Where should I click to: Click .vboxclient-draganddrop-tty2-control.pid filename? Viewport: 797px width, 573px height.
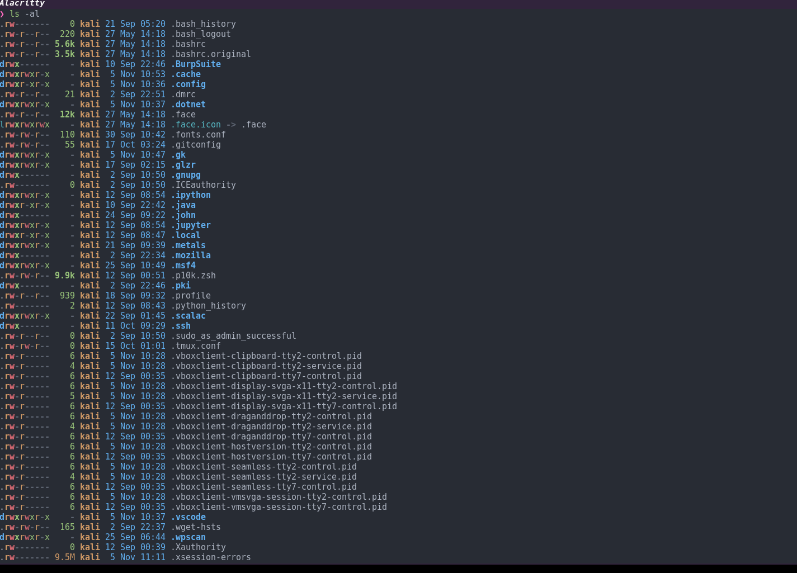271,416
